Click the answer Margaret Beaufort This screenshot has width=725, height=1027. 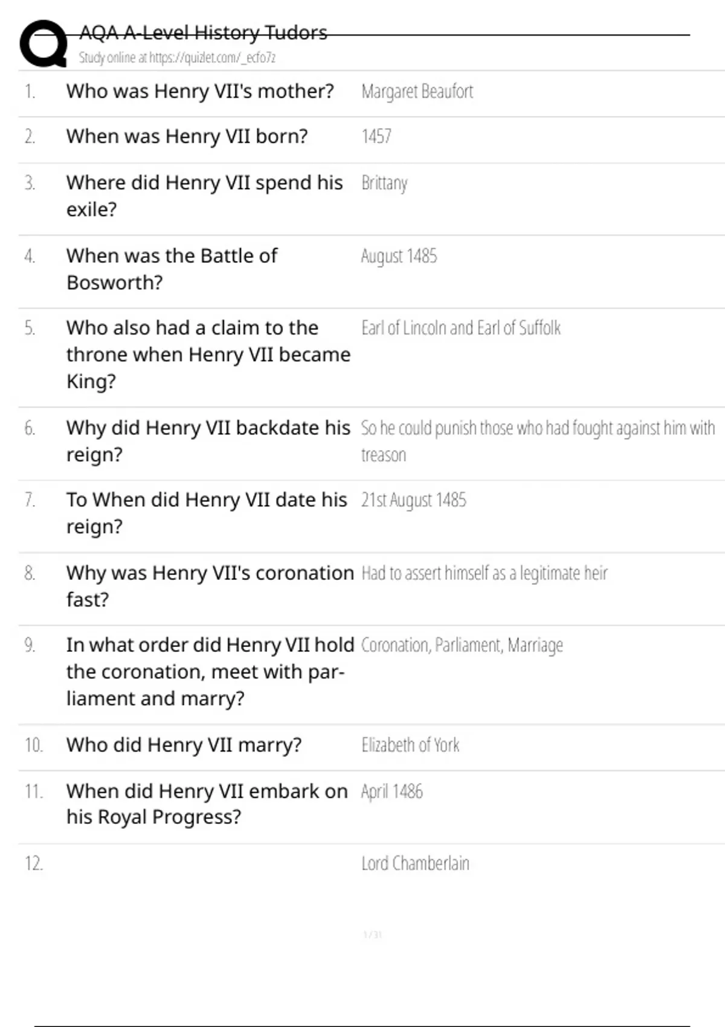[417, 92]
